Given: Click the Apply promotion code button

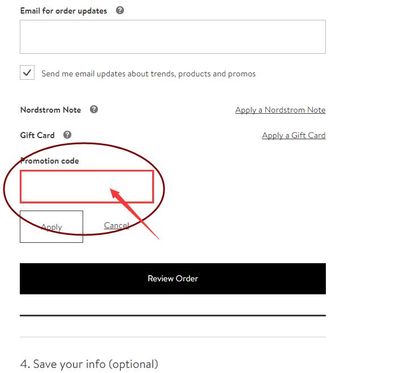Looking at the screenshot, I should pos(51,226).
